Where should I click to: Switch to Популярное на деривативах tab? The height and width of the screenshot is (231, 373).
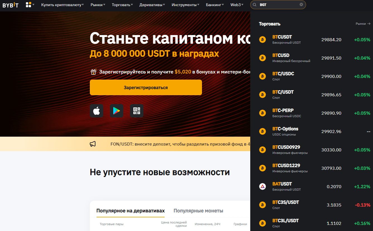(131, 211)
